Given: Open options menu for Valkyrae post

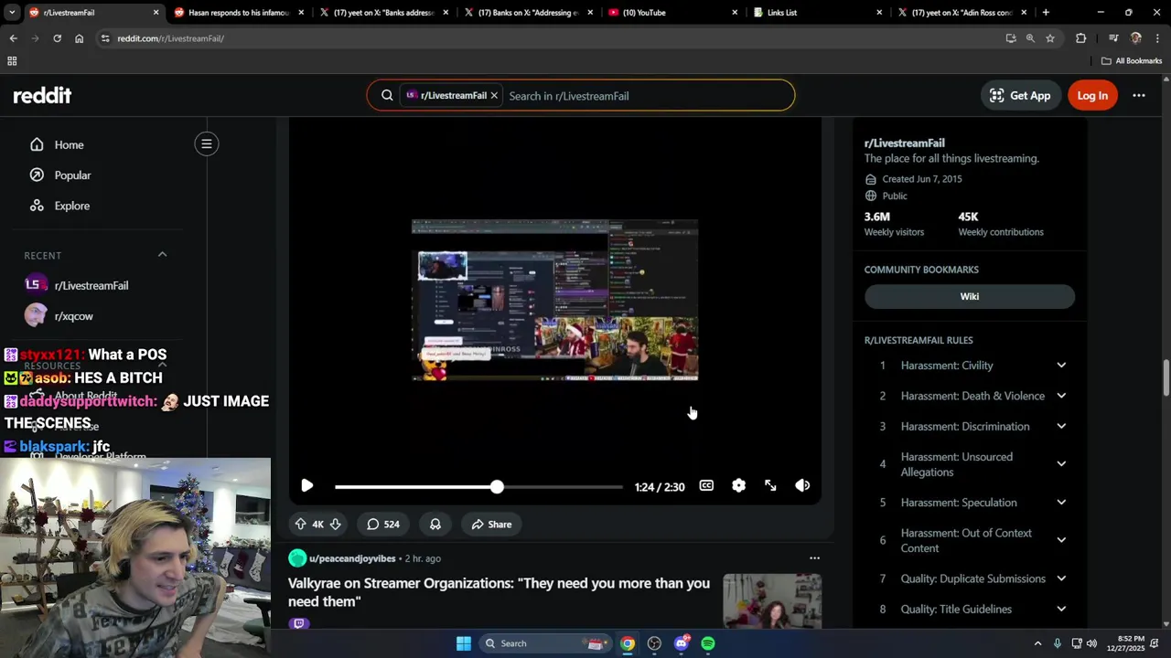Looking at the screenshot, I should [814, 558].
